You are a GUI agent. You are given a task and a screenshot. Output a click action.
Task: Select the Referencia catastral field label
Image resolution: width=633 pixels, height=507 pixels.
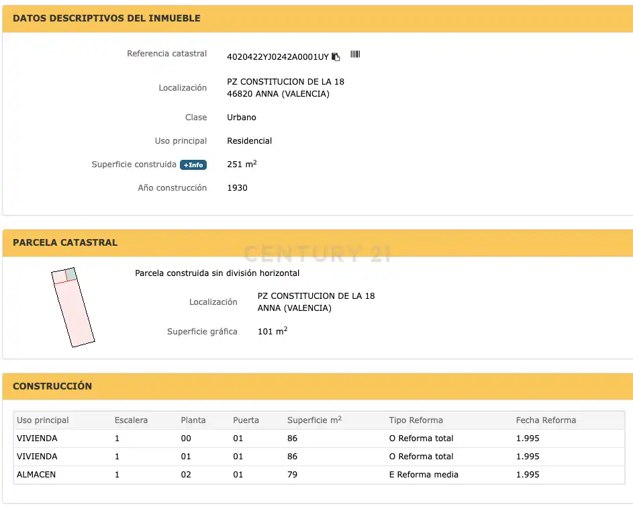coord(166,53)
